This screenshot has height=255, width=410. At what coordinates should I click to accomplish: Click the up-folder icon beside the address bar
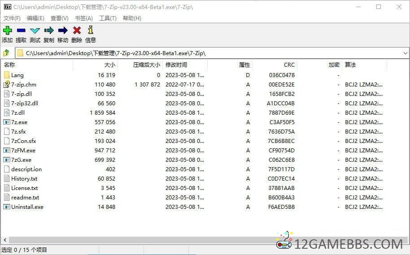6,53
